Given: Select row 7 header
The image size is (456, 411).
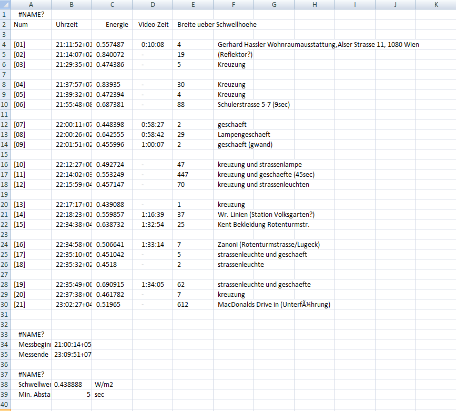Looking at the screenshot, I should tap(5, 75).
